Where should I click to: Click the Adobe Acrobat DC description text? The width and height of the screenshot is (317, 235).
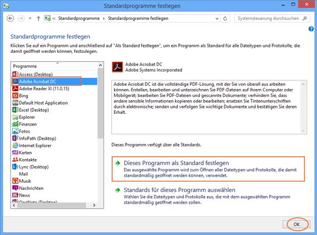(205, 98)
